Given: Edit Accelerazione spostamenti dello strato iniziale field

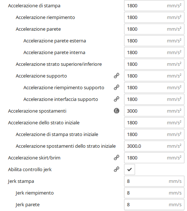Looking at the screenshot, I should (x=154, y=146).
